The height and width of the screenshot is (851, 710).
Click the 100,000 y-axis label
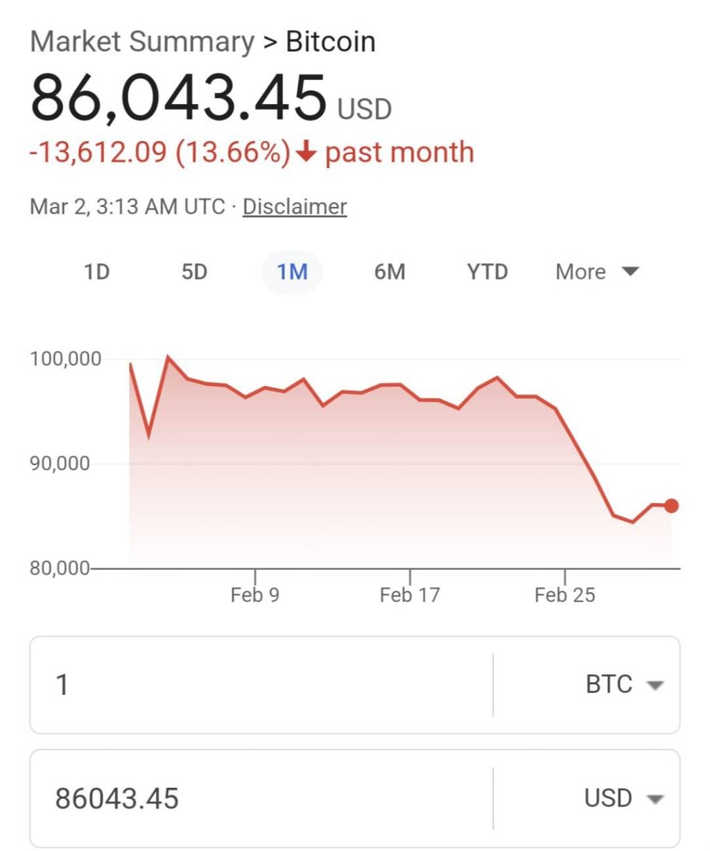[65, 359]
